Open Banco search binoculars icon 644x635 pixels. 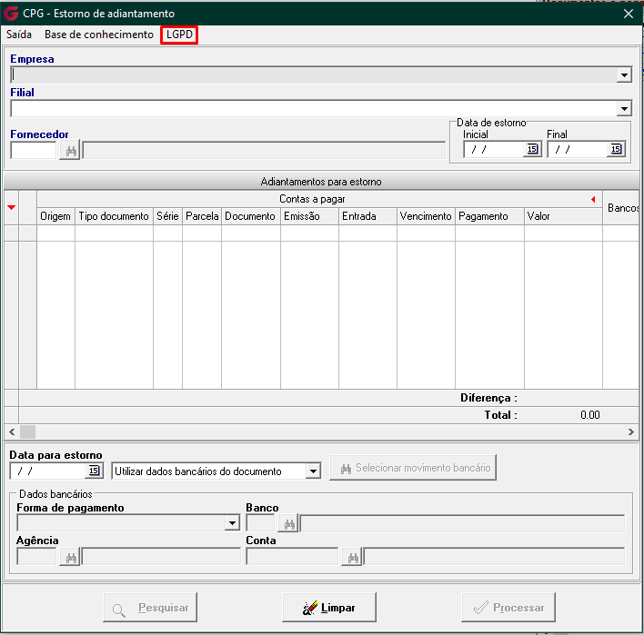[289, 524]
